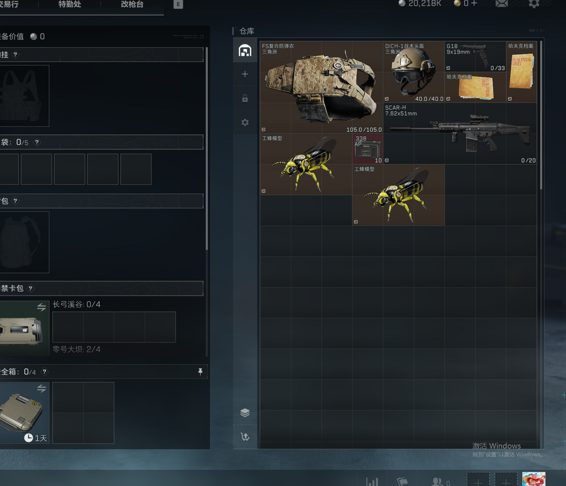Select the main warehouse tab icon
Viewport: 566px width, 486px height.
coord(245,50)
